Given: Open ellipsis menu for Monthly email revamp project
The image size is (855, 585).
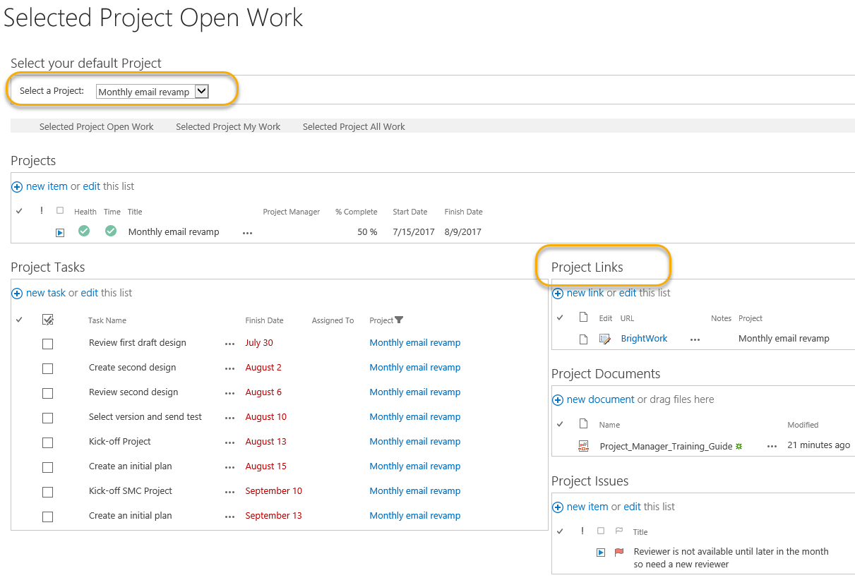Looking at the screenshot, I should click(247, 233).
